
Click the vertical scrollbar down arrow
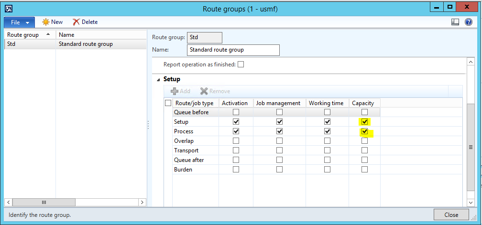[x=471, y=203]
